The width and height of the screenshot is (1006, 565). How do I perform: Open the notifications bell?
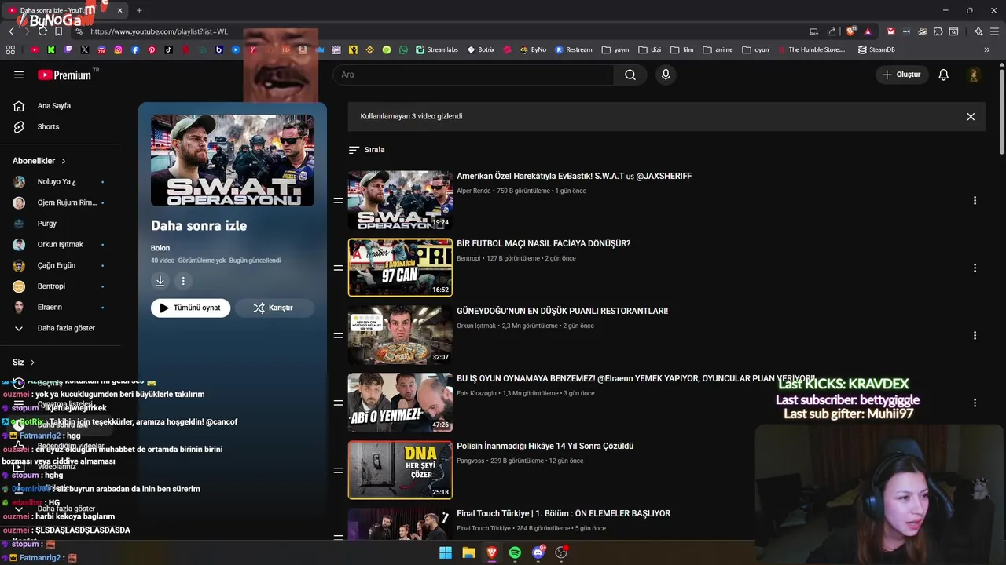(944, 75)
